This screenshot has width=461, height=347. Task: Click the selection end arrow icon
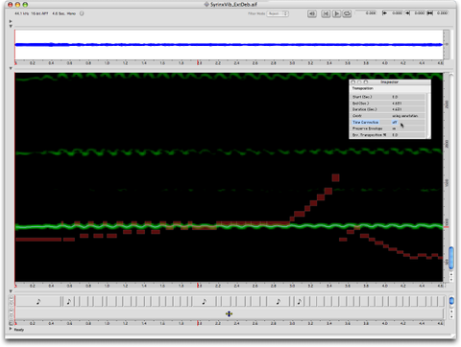click(407, 13)
